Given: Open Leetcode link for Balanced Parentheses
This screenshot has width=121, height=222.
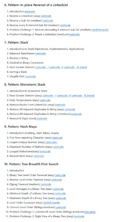Looking at the screenshot, I should tap(41, 54).
